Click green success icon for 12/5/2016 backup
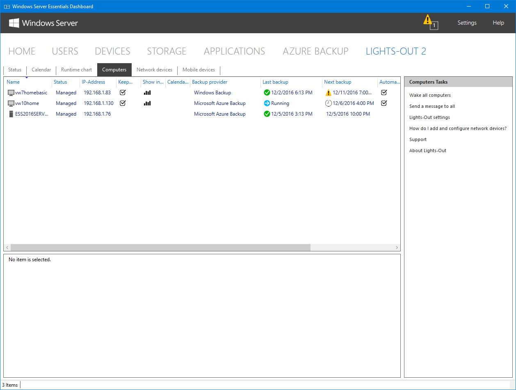Image resolution: width=516 pixels, height=390 pixels. coord(267,114)
